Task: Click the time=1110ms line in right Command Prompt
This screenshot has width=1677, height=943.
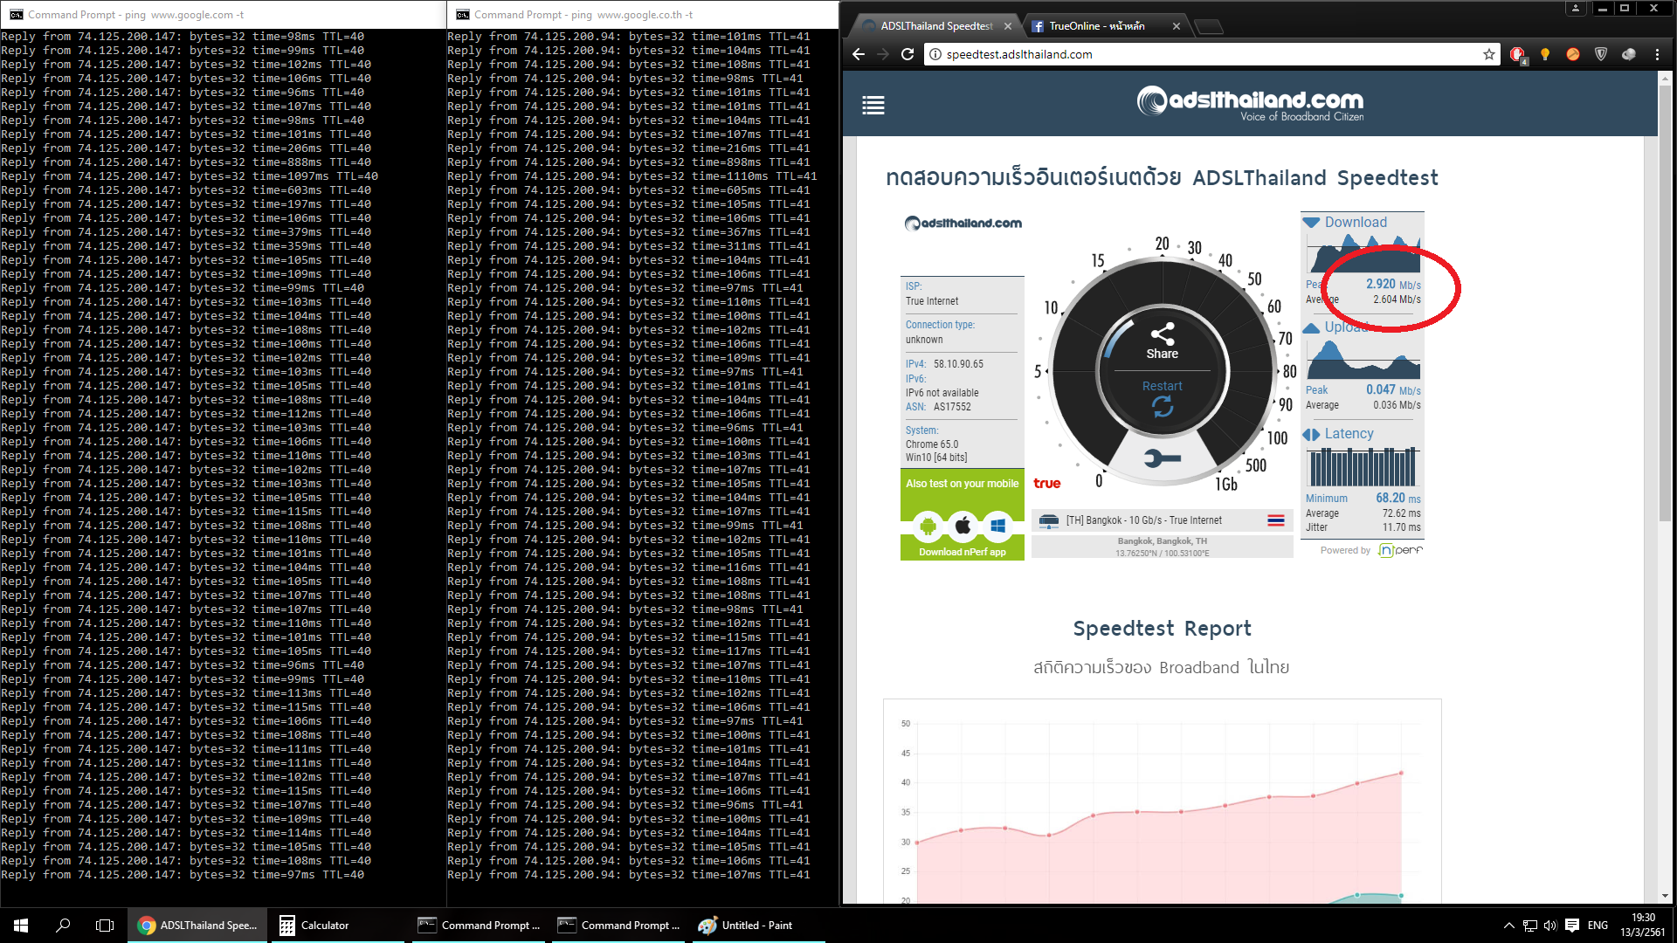Action: [x=632, y=176]
